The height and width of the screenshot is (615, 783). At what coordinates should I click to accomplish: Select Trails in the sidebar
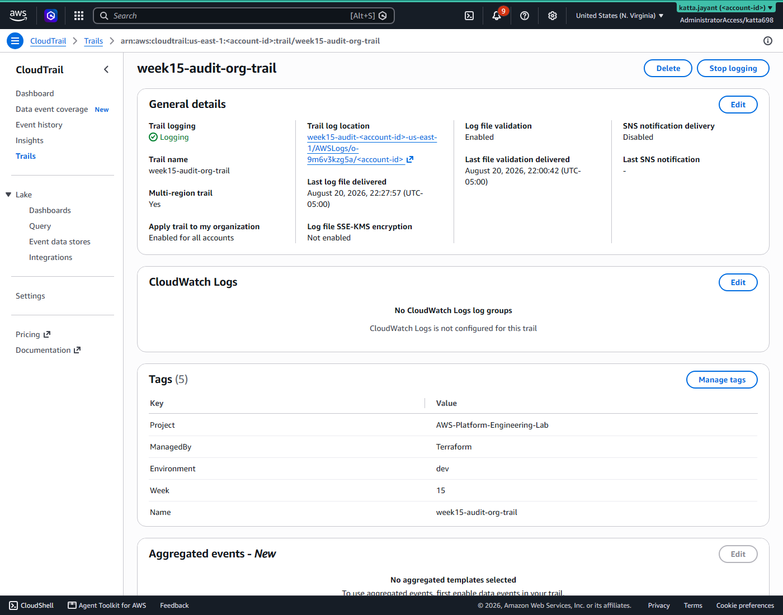(26, 156)
